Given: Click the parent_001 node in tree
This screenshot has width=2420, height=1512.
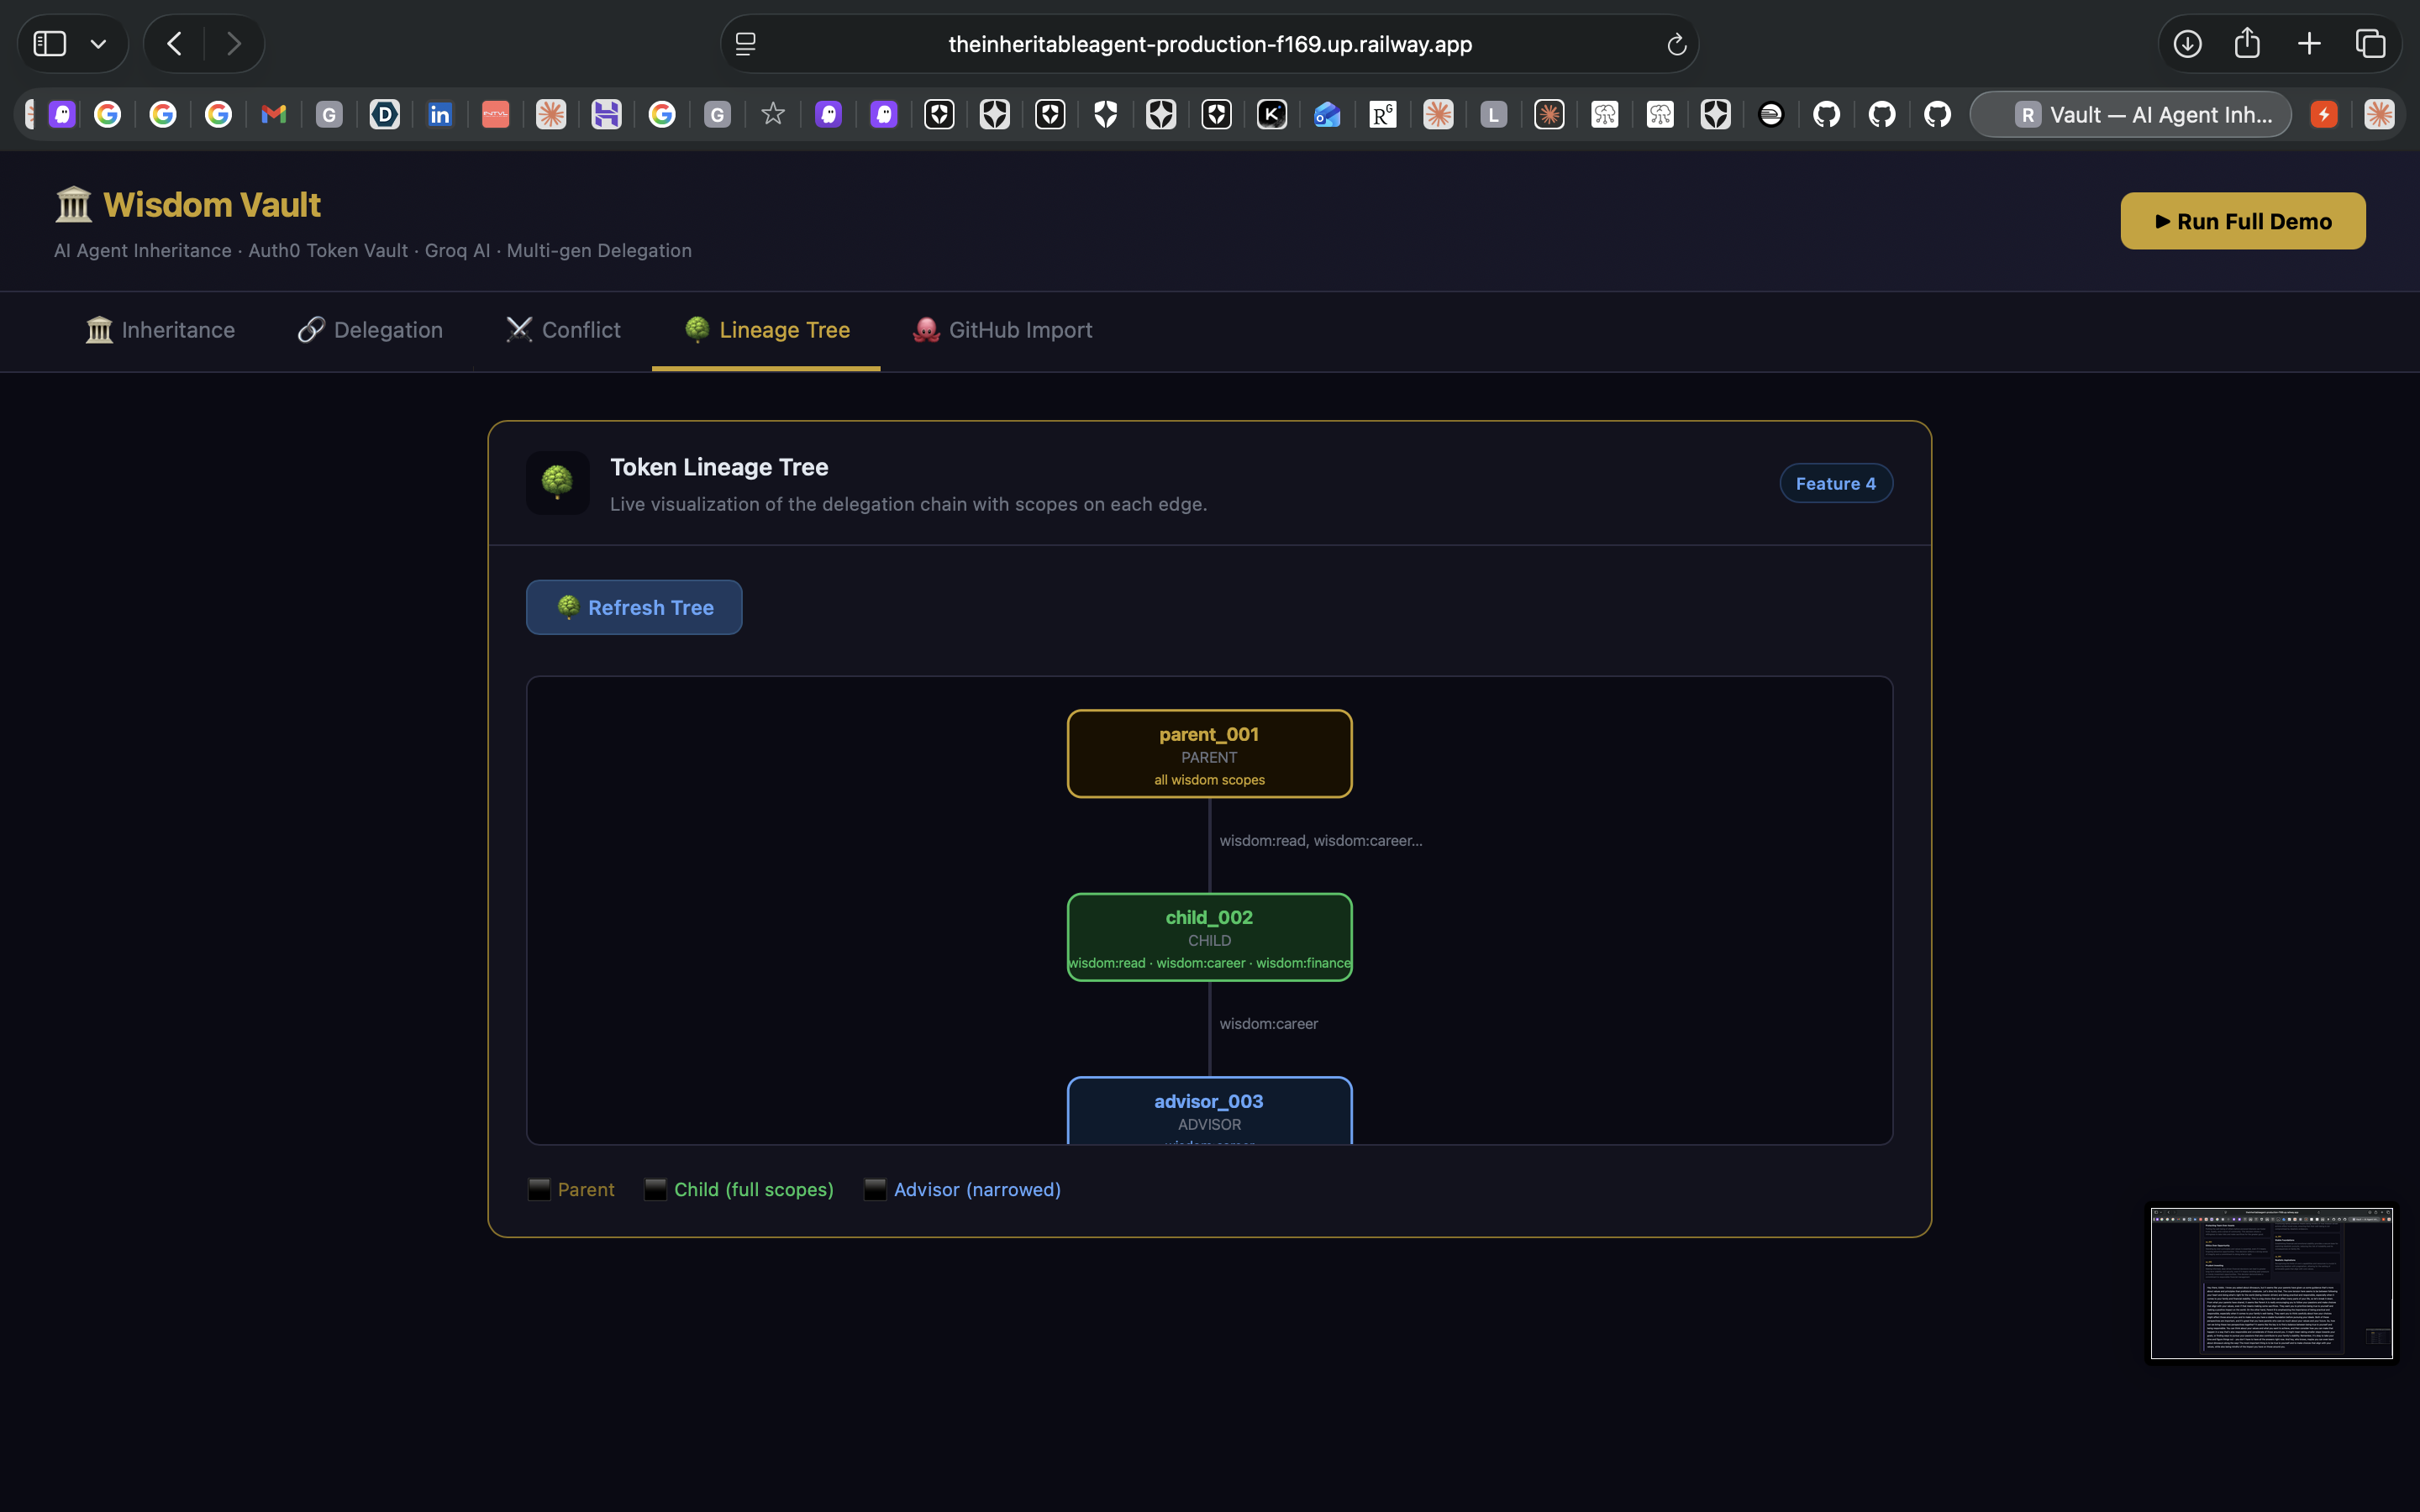Looking at the screenshot, I should (x=1209, y=754).
